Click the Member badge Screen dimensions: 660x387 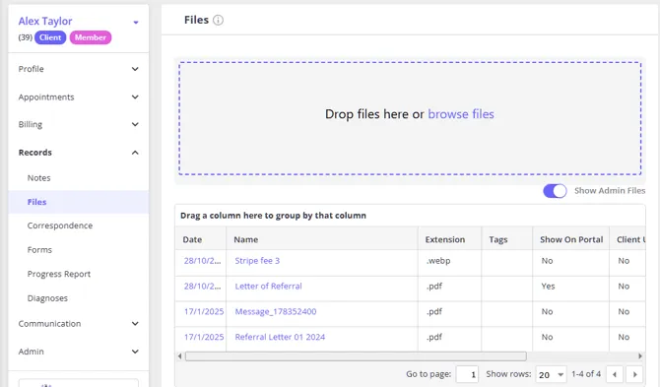(91, 37)
